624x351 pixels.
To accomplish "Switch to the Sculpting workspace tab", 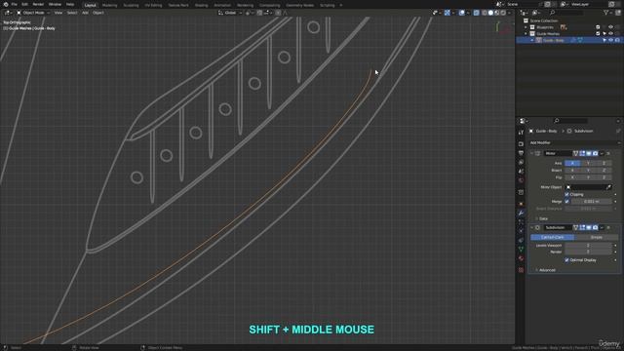I will [131, 6].
